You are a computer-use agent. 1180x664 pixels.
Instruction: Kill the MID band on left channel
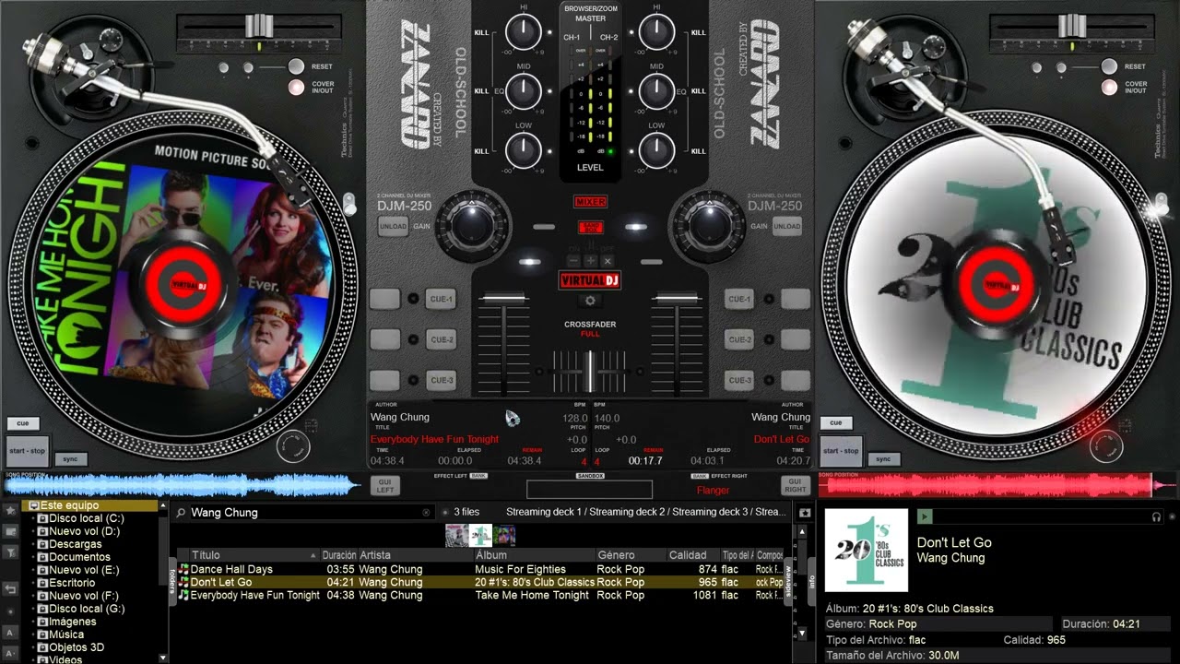click(x=481, y=91)
